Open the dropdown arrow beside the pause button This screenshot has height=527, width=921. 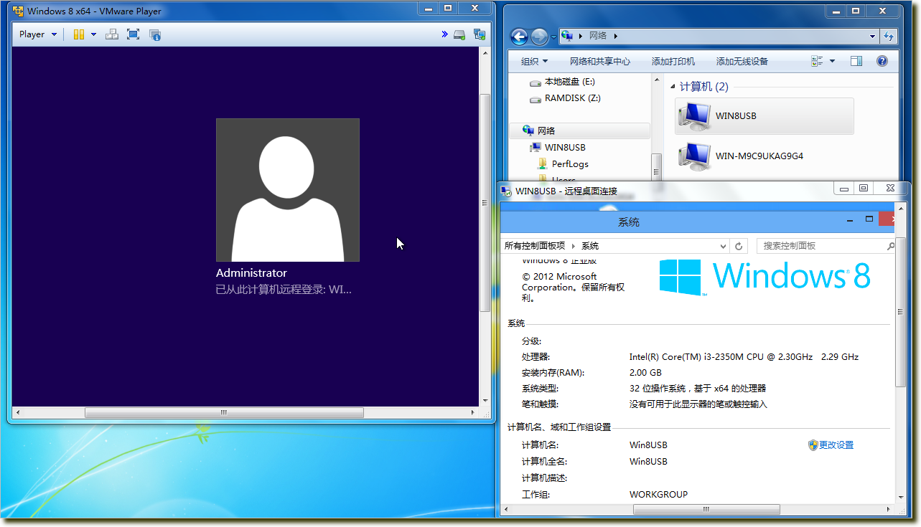click(93, 34)
